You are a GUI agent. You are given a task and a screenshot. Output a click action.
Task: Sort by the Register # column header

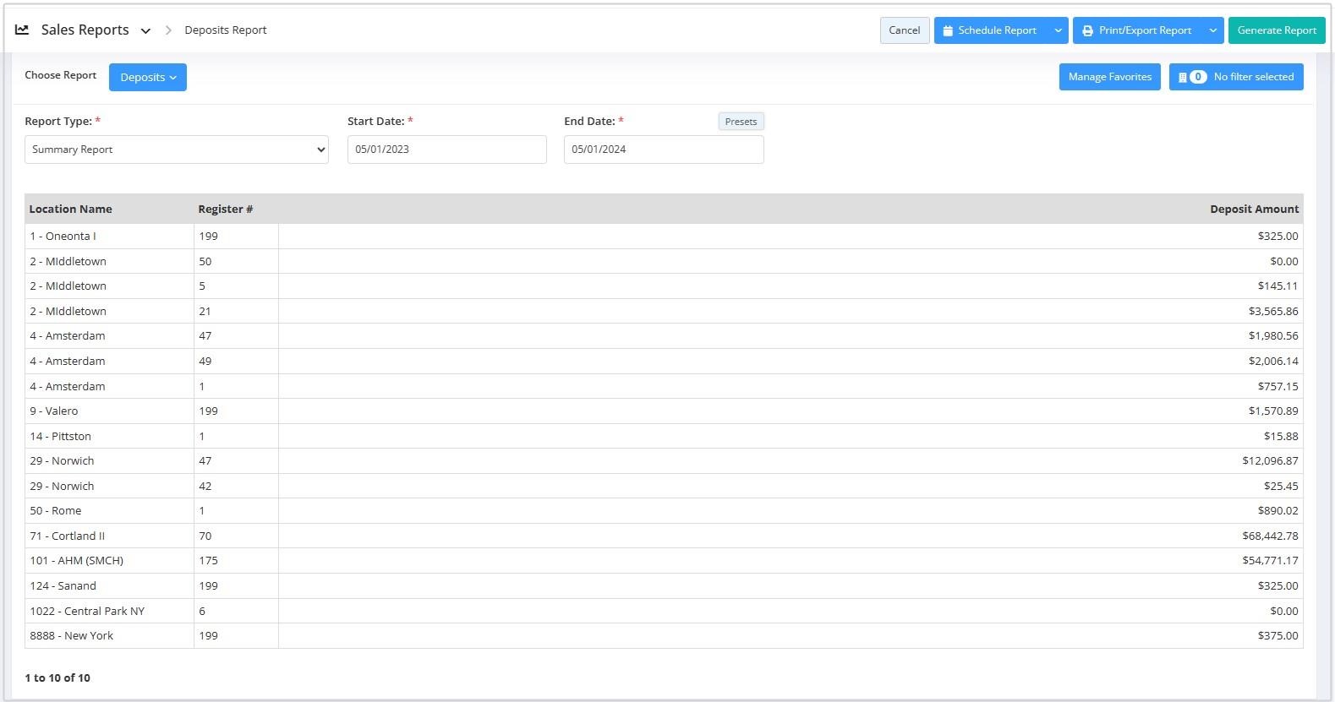pyautogui.click(x=225, y=209)
